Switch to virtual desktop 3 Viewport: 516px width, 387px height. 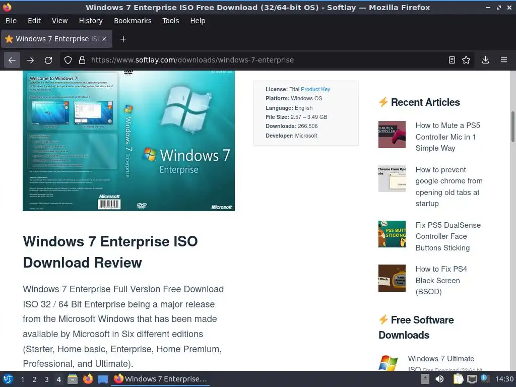[x=46, y=379]
